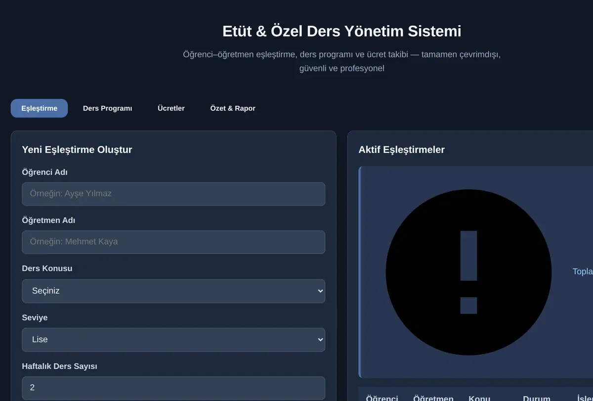Click the Ders Konusu label
This screenshot has width=593, height=401.
point(47,268)
